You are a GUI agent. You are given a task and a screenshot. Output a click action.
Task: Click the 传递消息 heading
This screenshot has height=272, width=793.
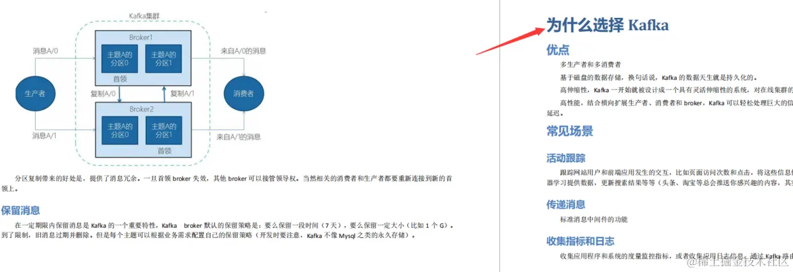(566, 205)
